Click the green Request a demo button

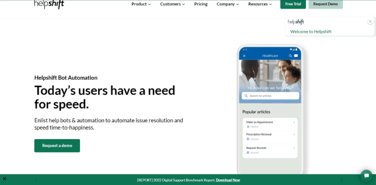(57, 145)
